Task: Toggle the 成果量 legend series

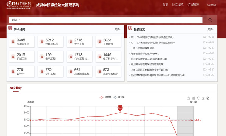Action: tap(105, 97)
